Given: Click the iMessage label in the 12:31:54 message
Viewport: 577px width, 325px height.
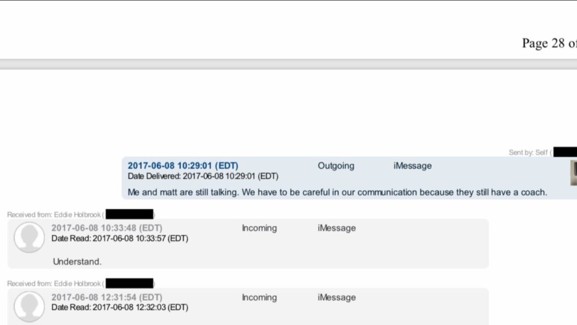Looking at the screenshot, I should 336,297.
